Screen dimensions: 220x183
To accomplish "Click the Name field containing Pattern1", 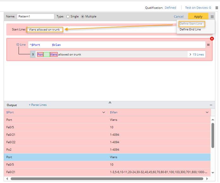I will tap(35, 16).
